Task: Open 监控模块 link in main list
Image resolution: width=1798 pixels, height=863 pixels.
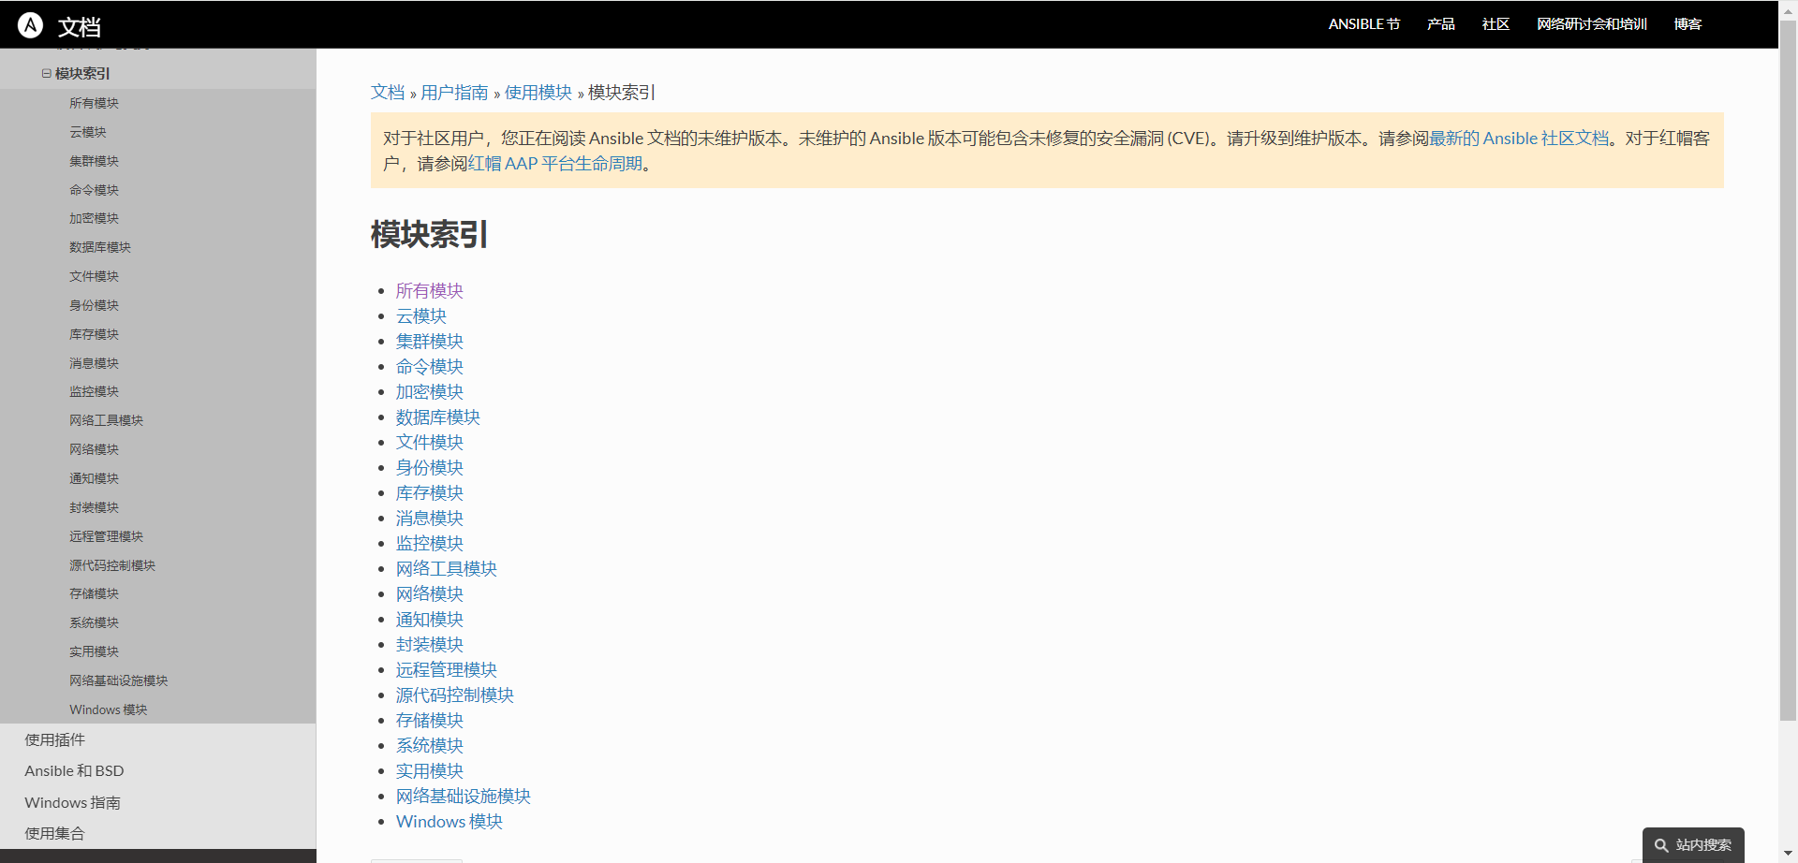Action: click(430, 544)
